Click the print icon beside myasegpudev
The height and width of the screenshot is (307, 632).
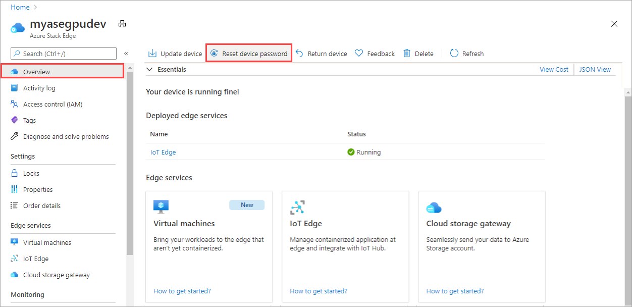(x=122, y=23)
